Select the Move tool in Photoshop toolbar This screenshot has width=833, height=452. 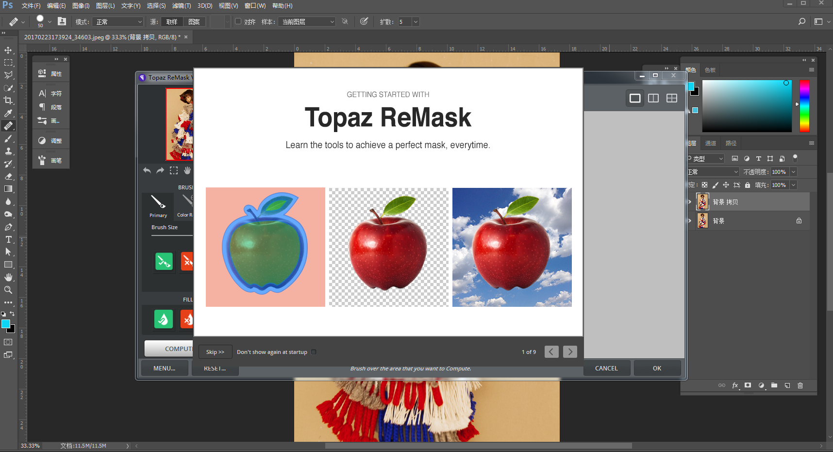pyautogui.click(x=8, y=50)
